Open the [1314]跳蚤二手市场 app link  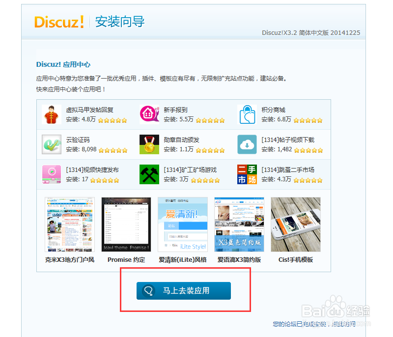[288, 170]
